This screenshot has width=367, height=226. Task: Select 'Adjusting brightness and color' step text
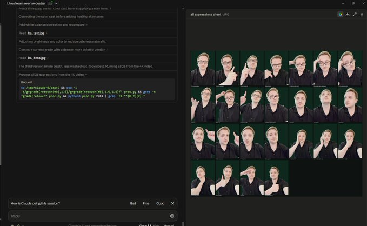(62, 42)
